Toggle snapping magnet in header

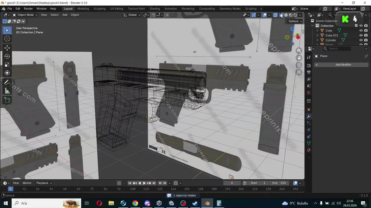coord(153,15)
